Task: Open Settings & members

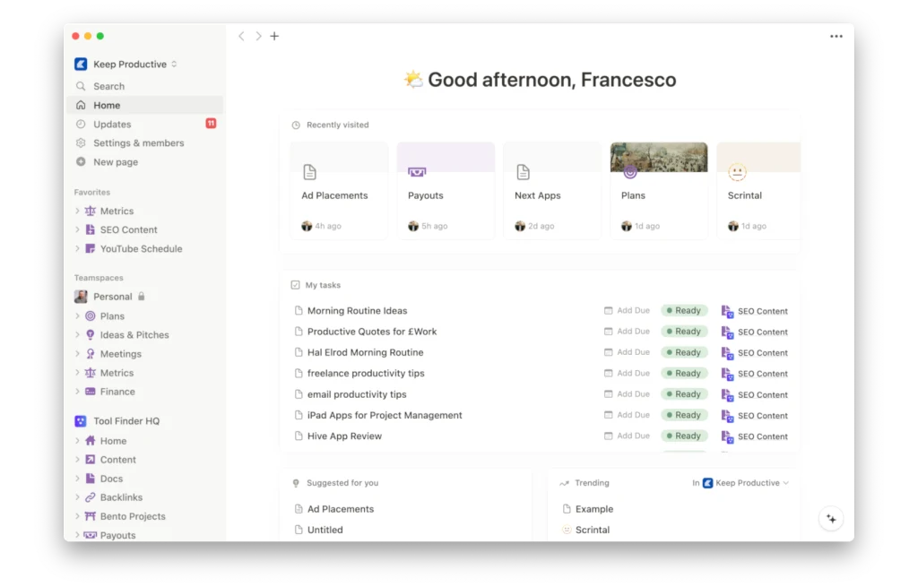Action: [x=144, y=142]
